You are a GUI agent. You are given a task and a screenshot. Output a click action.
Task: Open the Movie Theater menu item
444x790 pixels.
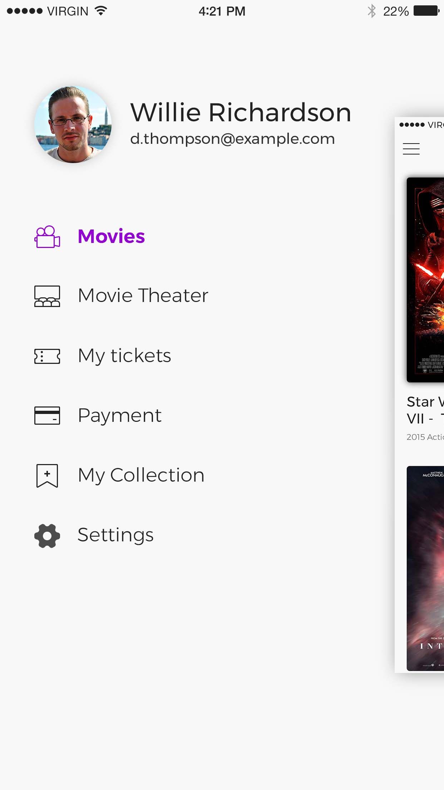[x=143, y=296]
